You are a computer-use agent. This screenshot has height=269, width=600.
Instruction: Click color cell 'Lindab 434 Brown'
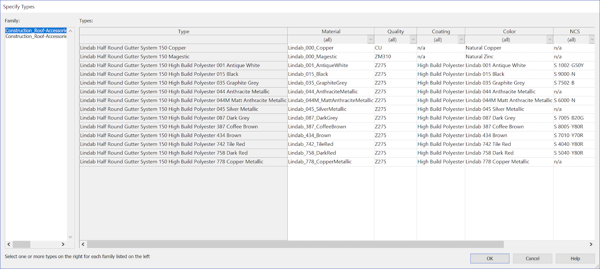(509, 135)
